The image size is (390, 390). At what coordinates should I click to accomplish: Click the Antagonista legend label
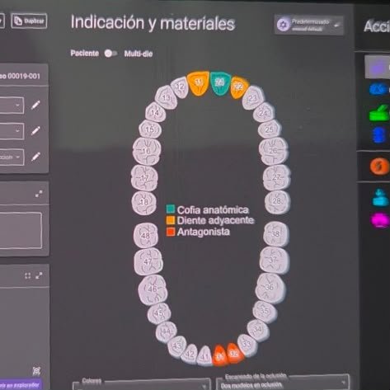coord(204,232)
